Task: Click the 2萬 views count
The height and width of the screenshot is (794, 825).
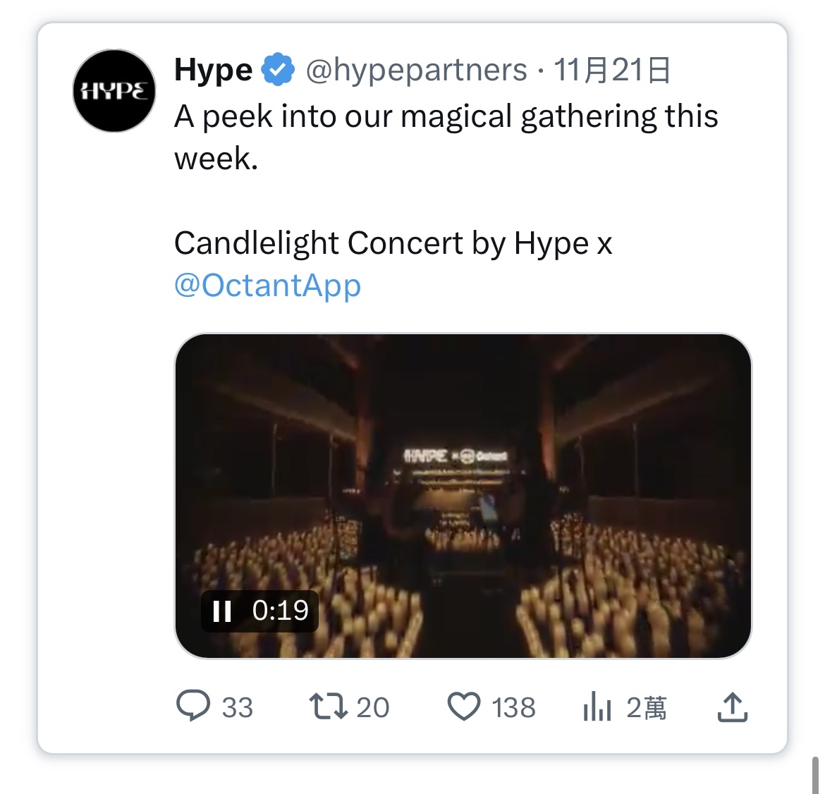Action: pyautogui.click(x=646, y=707)
